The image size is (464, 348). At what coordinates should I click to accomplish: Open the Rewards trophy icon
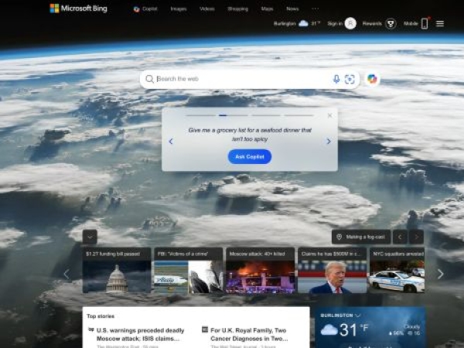pyautogui.click(x=391, y=23)
